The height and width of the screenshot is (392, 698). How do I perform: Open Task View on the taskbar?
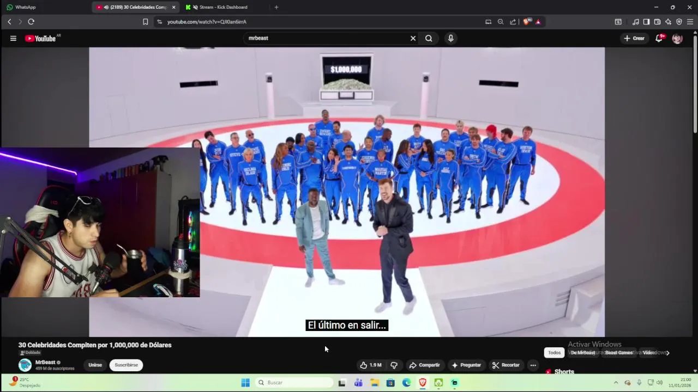[342, 383]
